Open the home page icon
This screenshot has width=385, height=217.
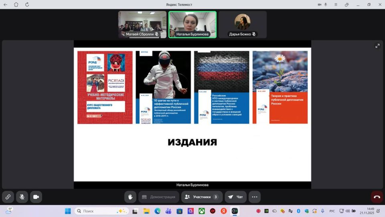click(x=16, y=4)
